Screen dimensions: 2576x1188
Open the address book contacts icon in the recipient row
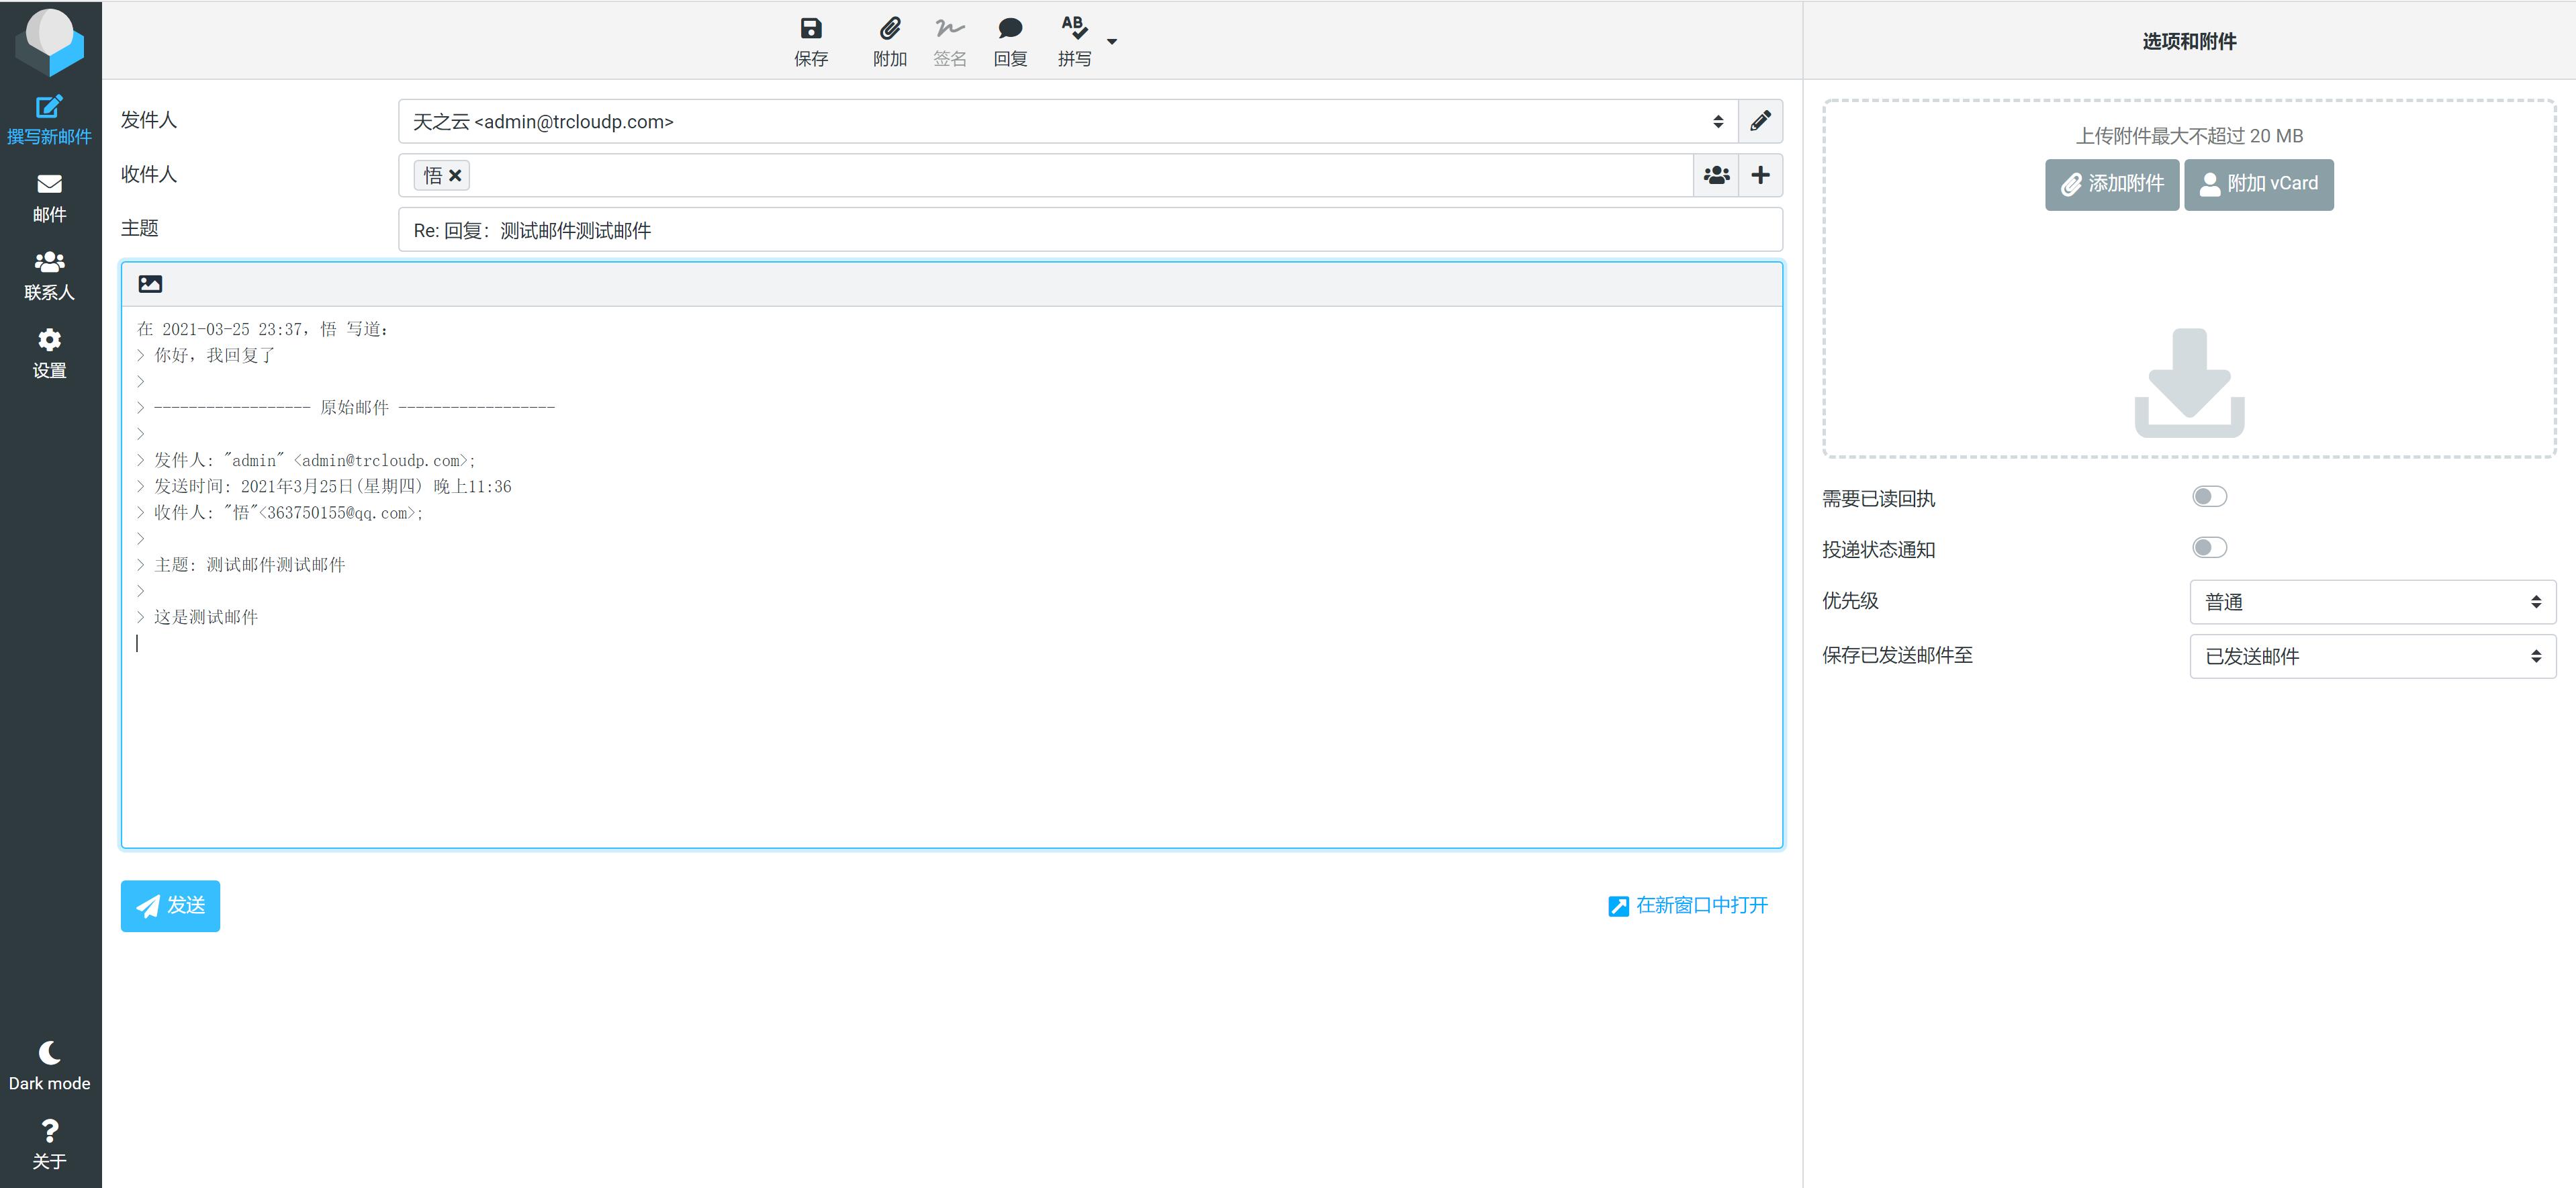coord(1716,175)
